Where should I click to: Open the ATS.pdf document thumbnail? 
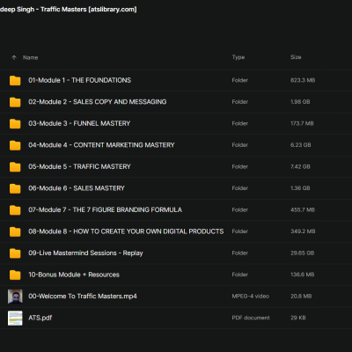pyautogui.click(x=15, y=318)
